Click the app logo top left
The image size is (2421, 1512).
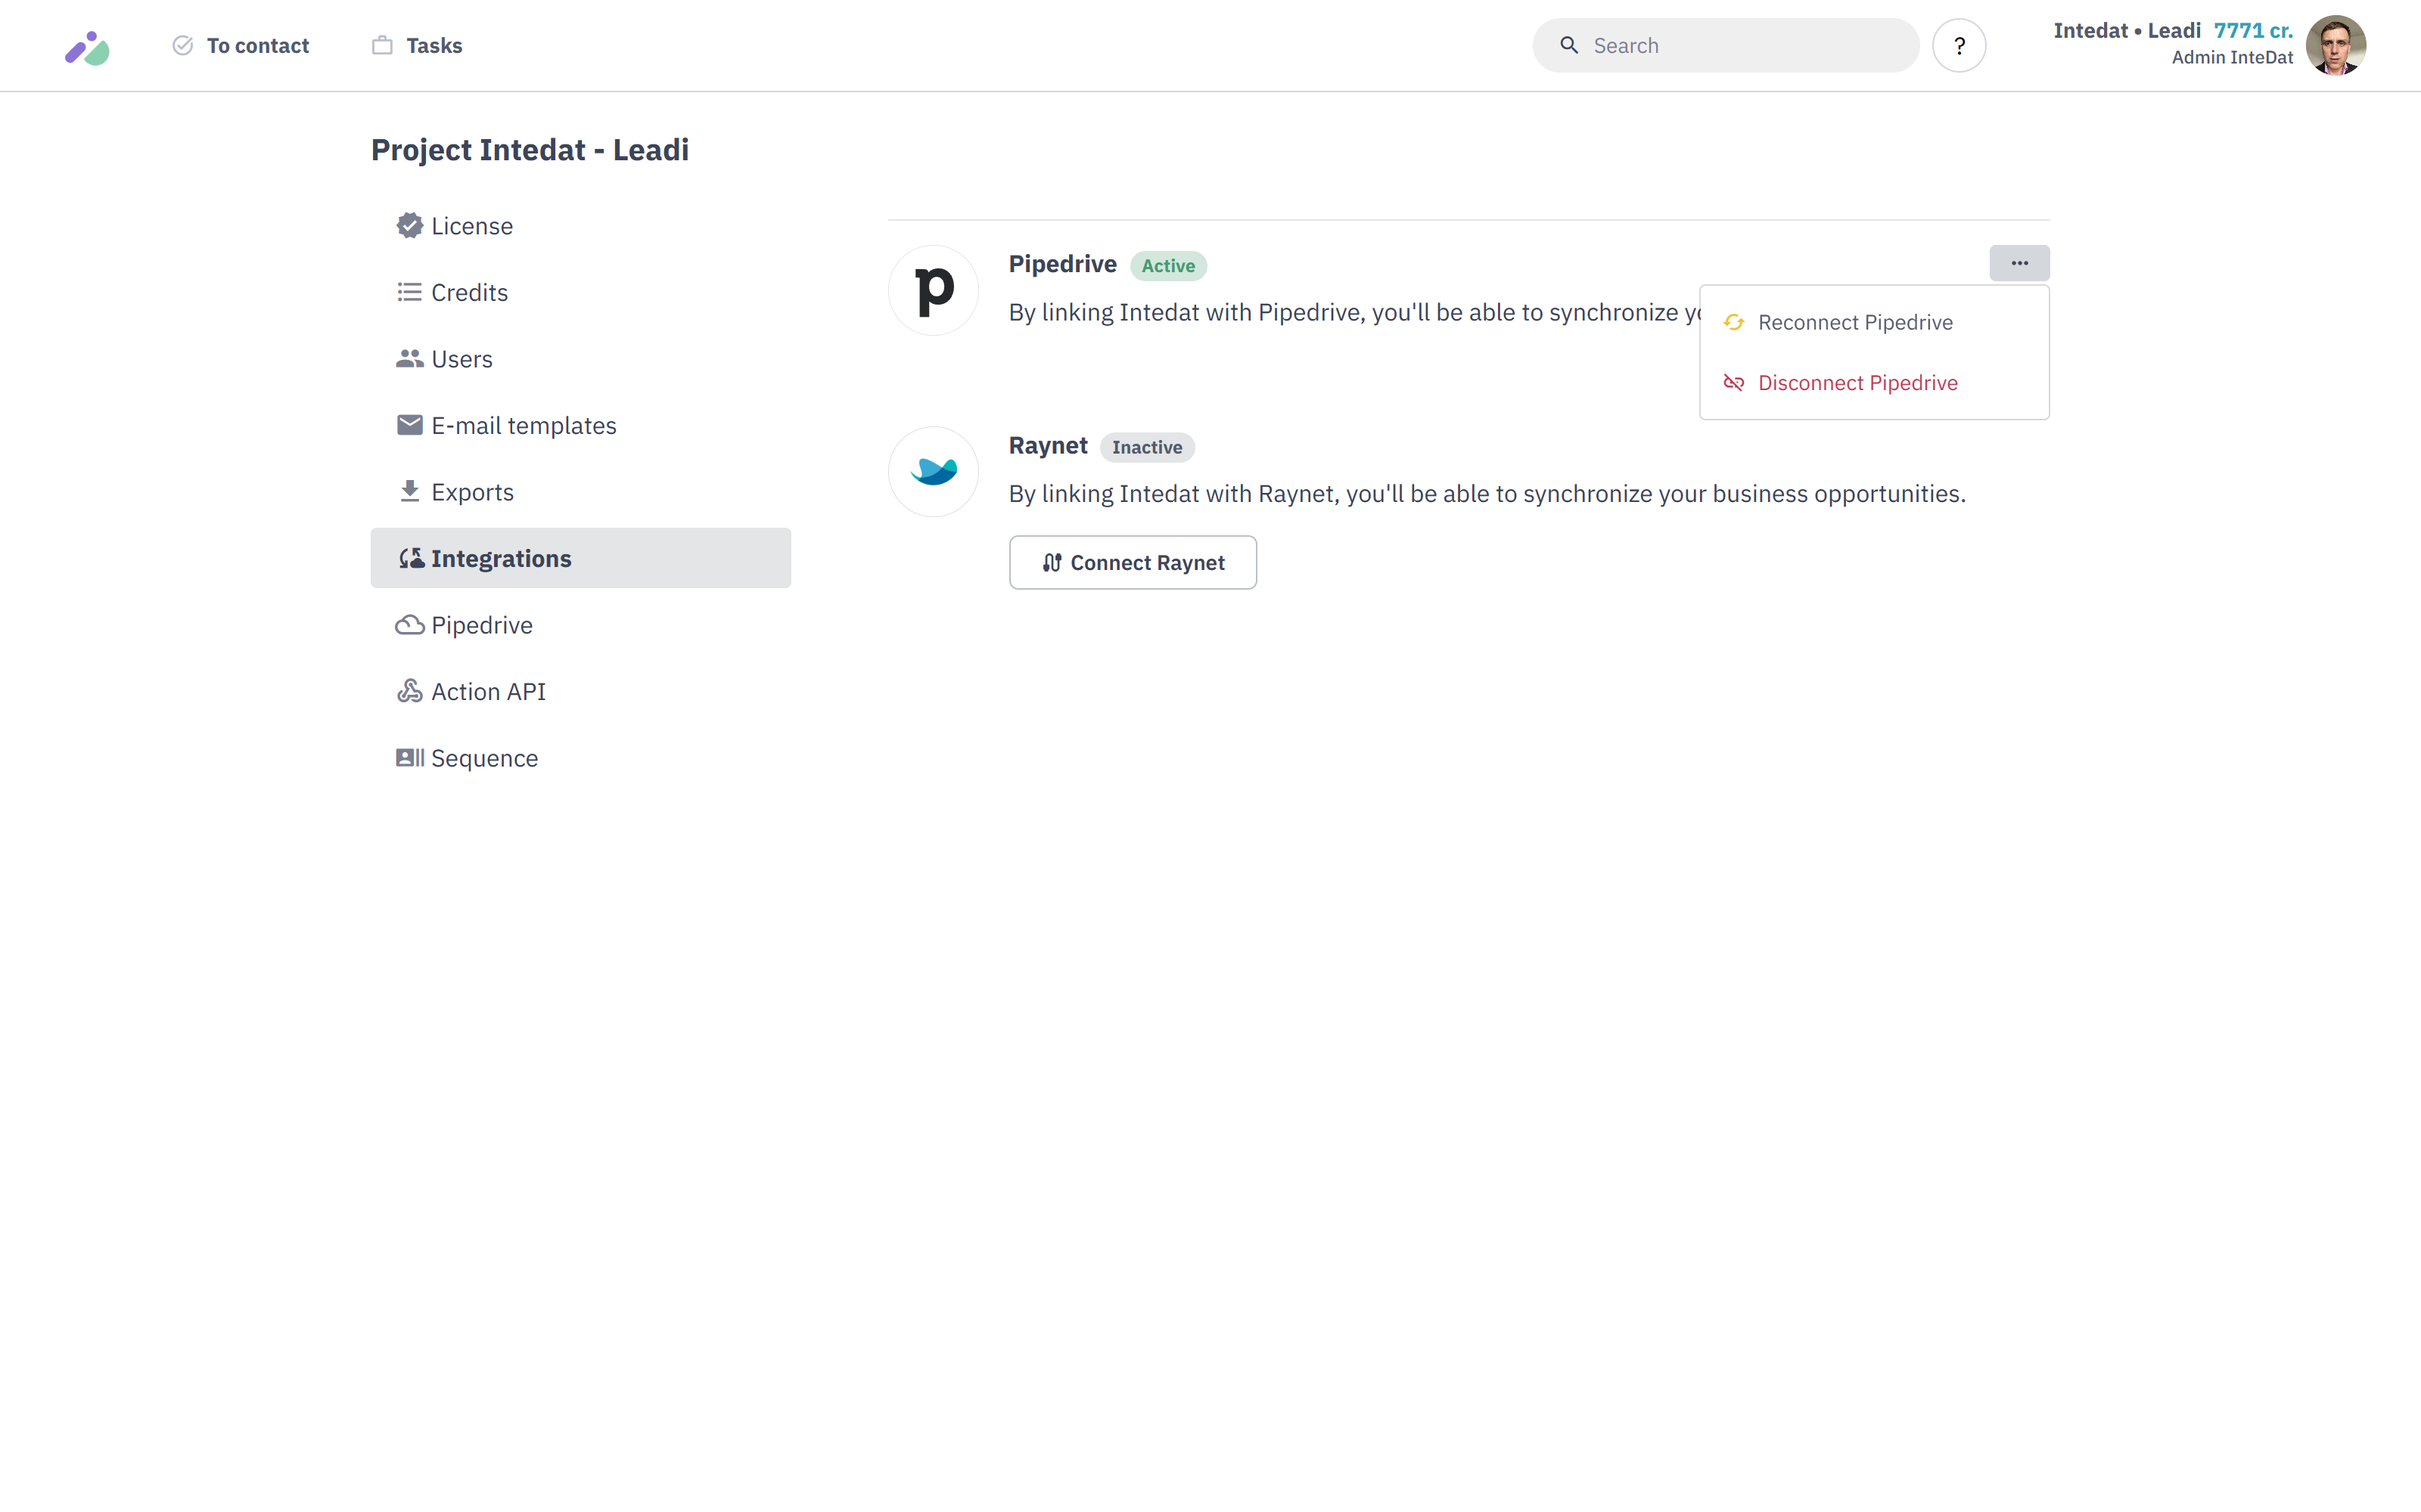coord(88,46)
